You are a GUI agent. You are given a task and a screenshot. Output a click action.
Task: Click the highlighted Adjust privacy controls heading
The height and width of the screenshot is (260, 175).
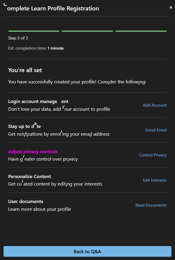coord(33,151)
